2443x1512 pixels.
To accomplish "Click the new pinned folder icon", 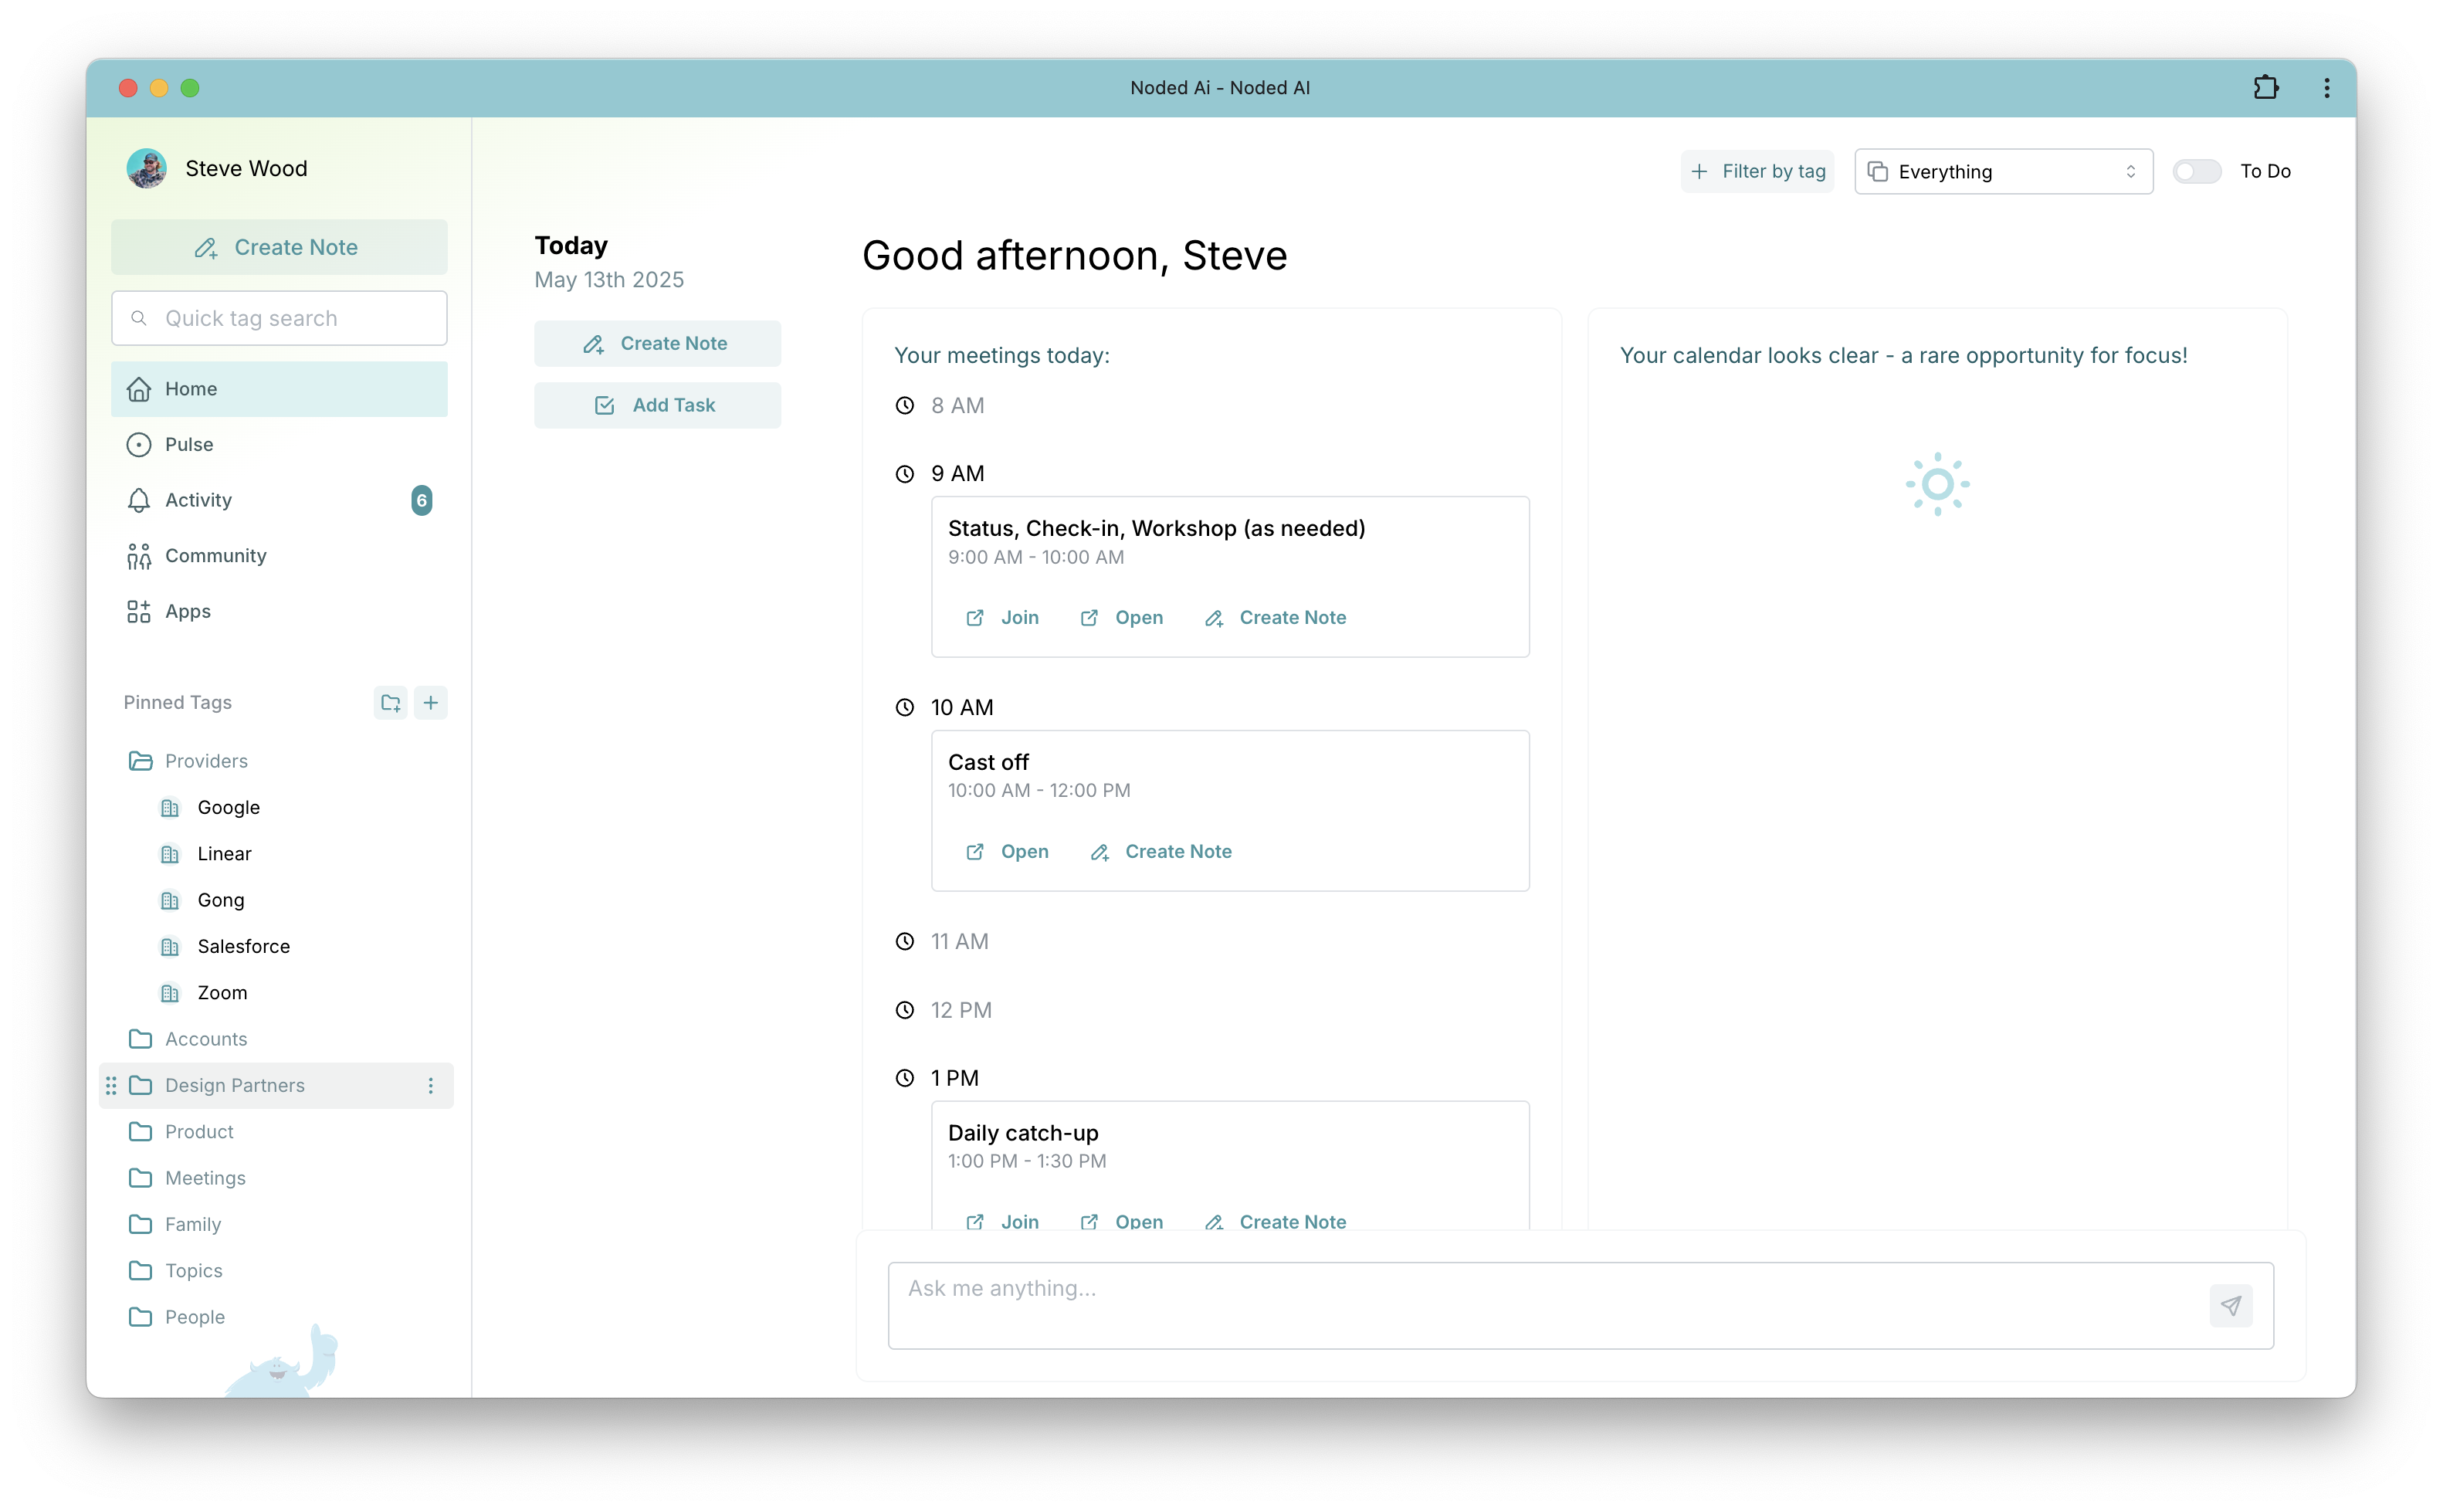I will coord(390,703).
